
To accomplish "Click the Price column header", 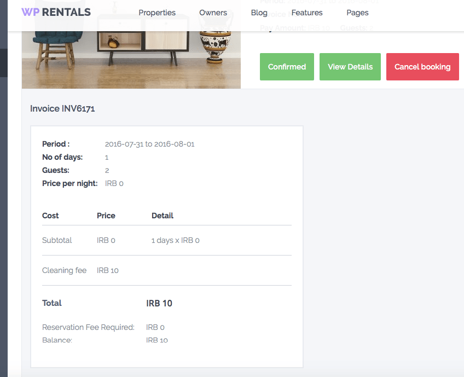I will pyautogui.click(x=106, y=216).
